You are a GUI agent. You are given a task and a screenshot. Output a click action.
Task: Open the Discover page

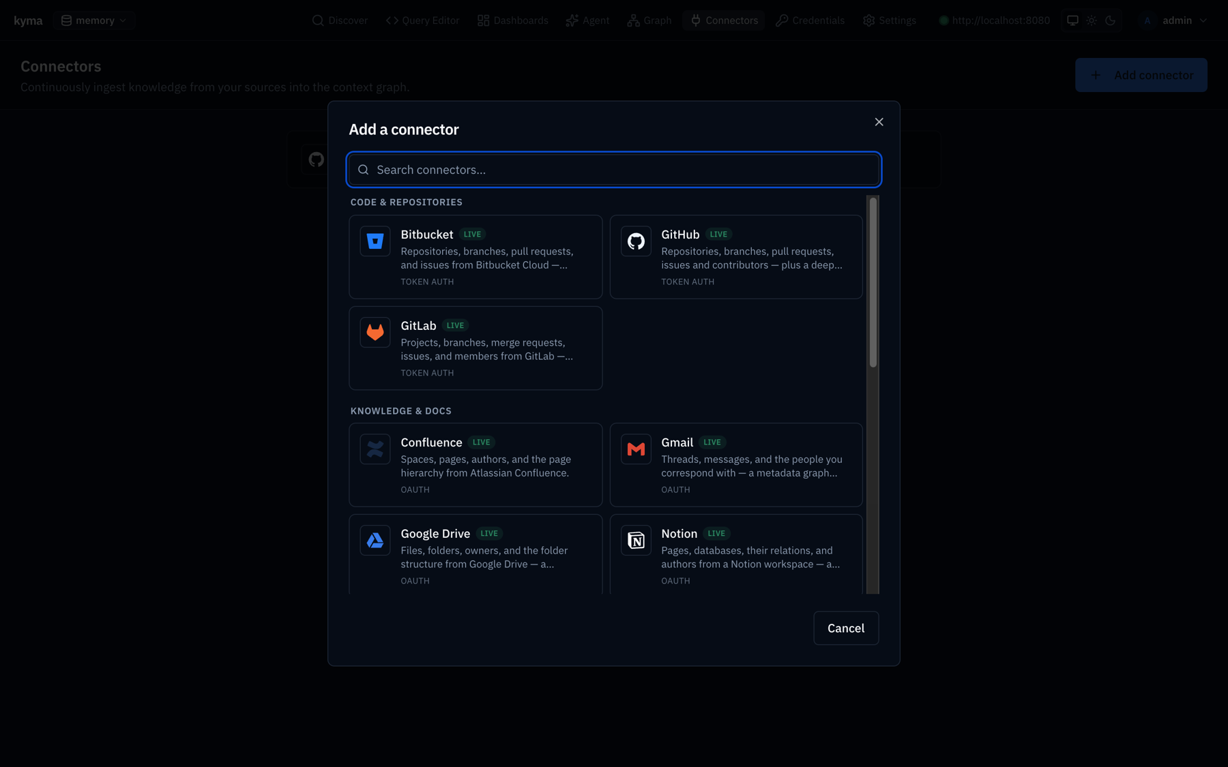[340, 20]
